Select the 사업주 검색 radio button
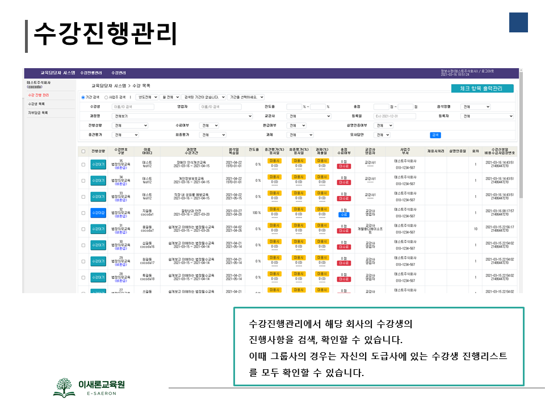The width and height of the screenshot is (545, 409). click(x=106, y=97)
